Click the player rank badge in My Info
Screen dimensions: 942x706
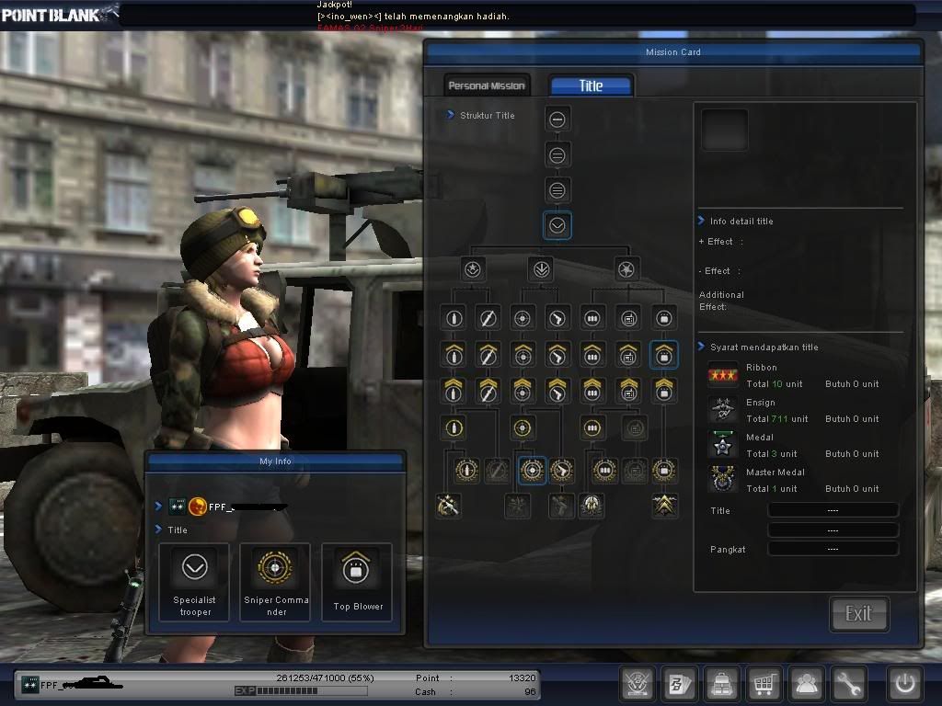(177, 507)
